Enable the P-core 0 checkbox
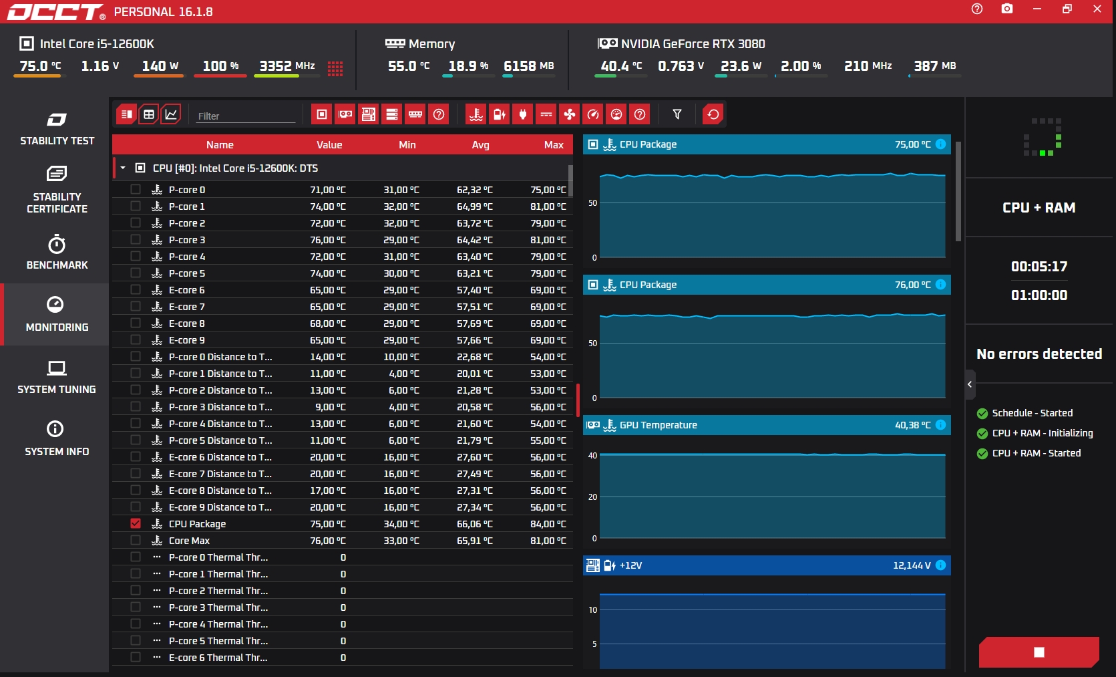Image resolution: width=1116 pixels, height=677 pixels. [136, 190]
